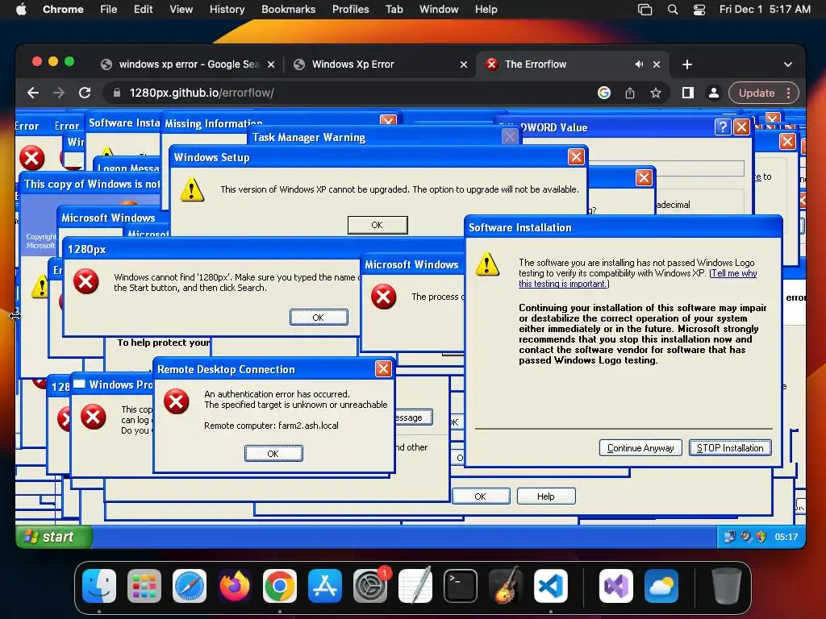Open the Apple menu
The image size is (826, 619).
pos(21,10)
